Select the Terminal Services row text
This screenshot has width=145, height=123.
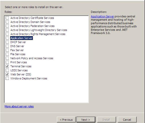[x=21, y=66]
